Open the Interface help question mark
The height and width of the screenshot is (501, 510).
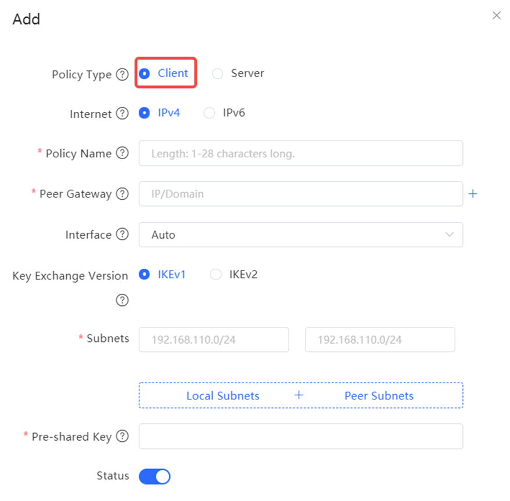[123, 234]
